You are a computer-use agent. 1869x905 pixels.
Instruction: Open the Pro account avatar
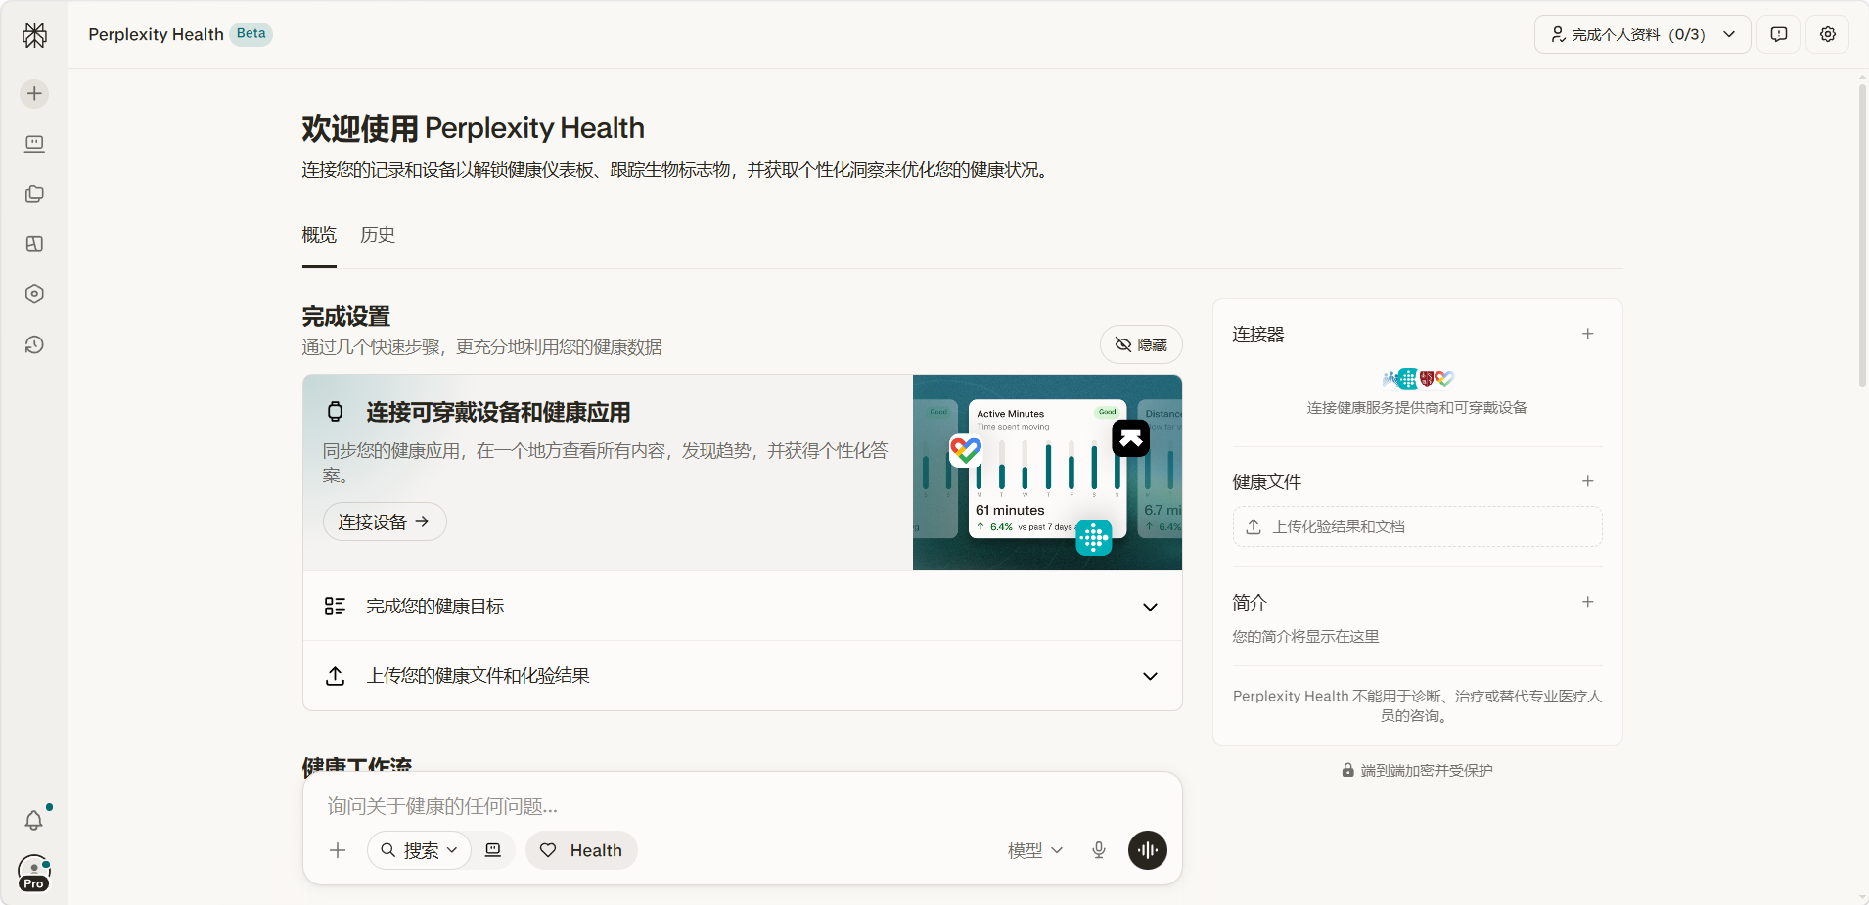point(34,873)
